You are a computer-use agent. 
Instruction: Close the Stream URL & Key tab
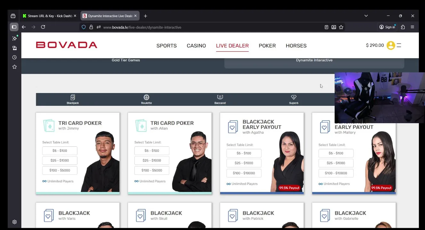(x=75, y=16)
